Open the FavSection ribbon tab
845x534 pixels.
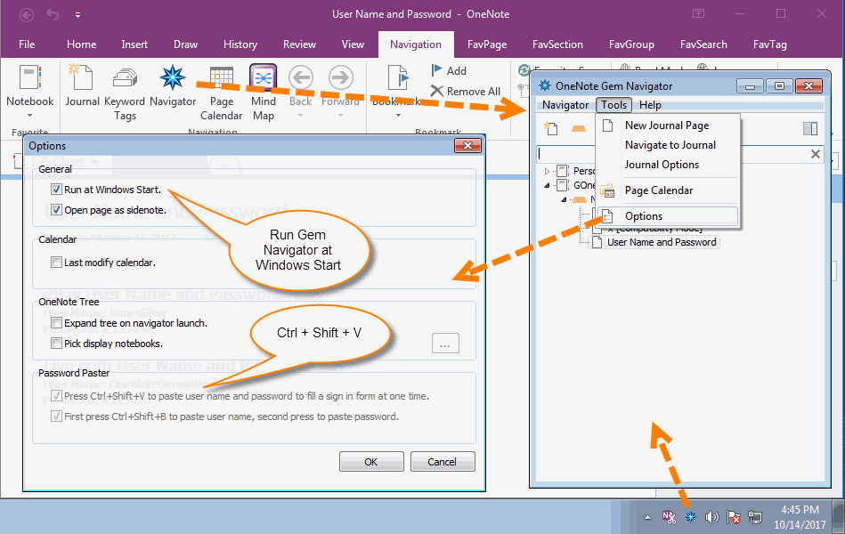(557, 44)
